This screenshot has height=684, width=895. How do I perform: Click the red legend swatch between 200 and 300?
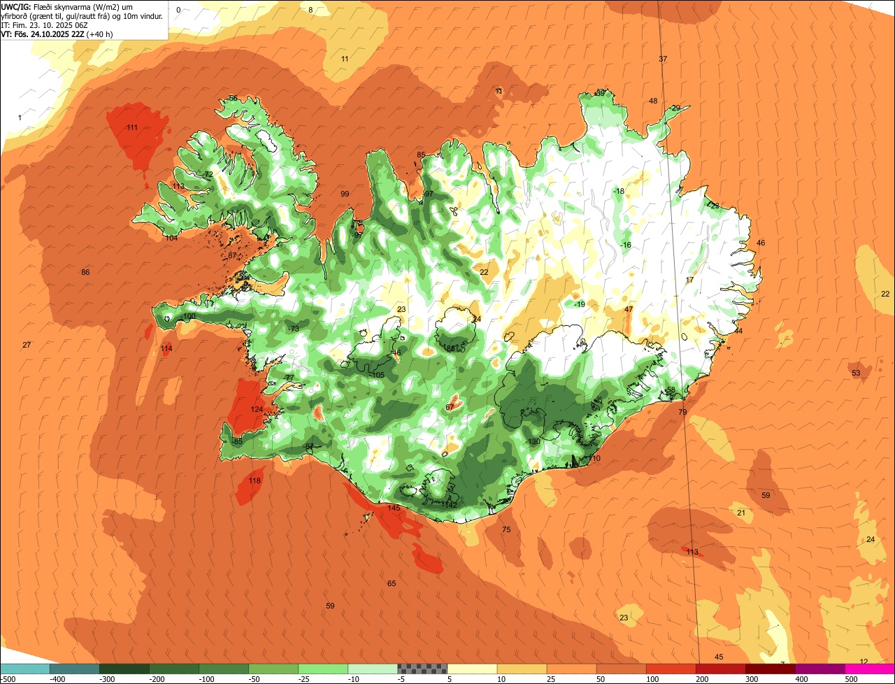coord(721,669)
